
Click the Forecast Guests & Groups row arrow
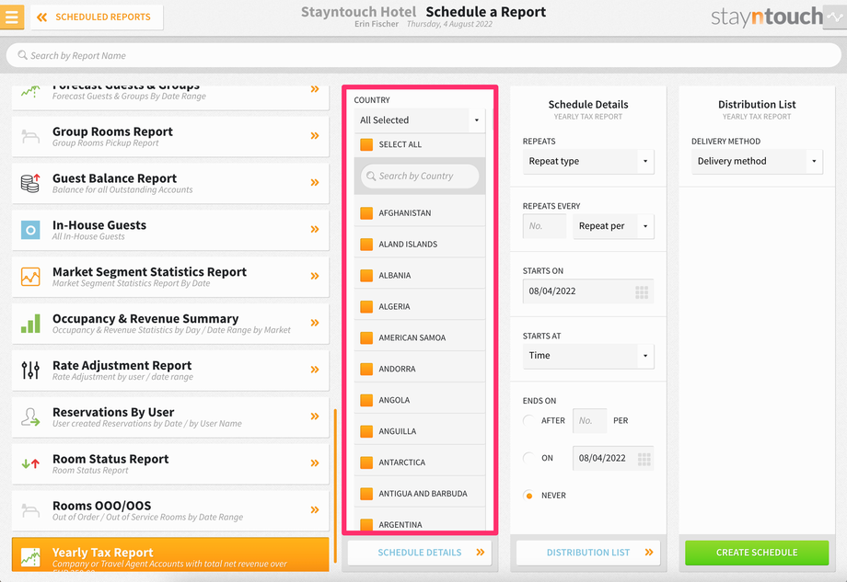click(315, 89)
